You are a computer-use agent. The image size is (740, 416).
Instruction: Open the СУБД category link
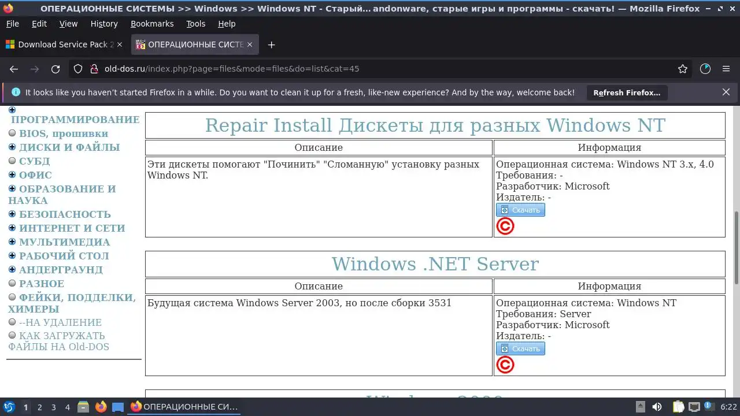[34, 161]
